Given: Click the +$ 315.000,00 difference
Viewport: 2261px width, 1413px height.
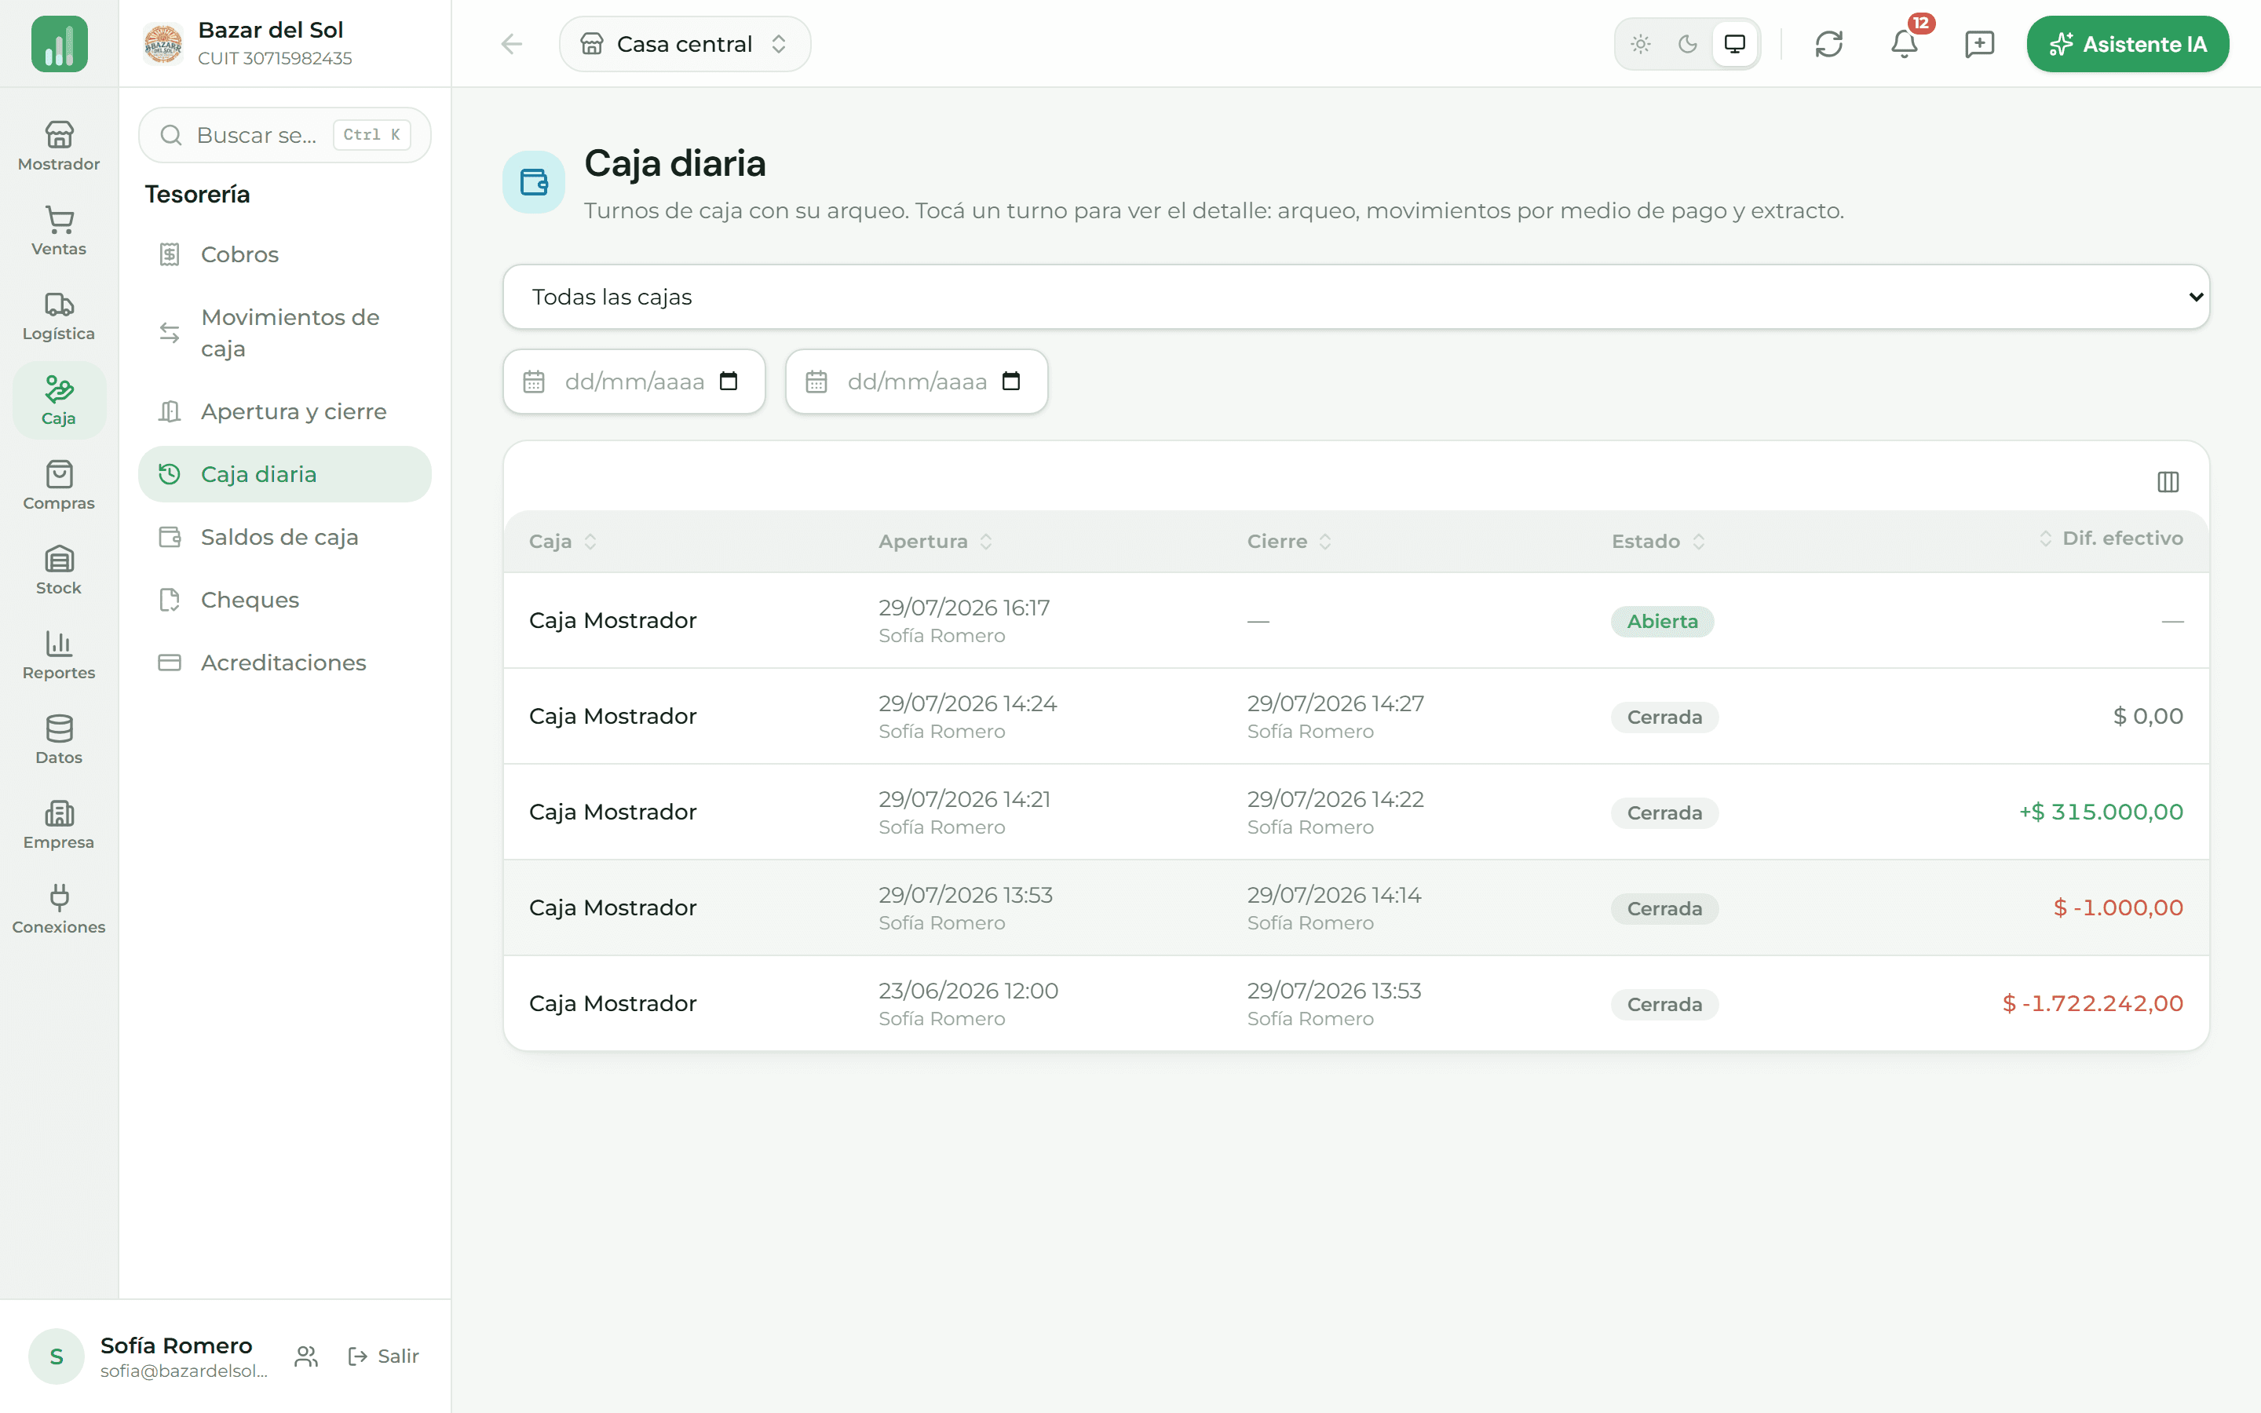Looking at the screenshot, I should [x=2100, y=811].
